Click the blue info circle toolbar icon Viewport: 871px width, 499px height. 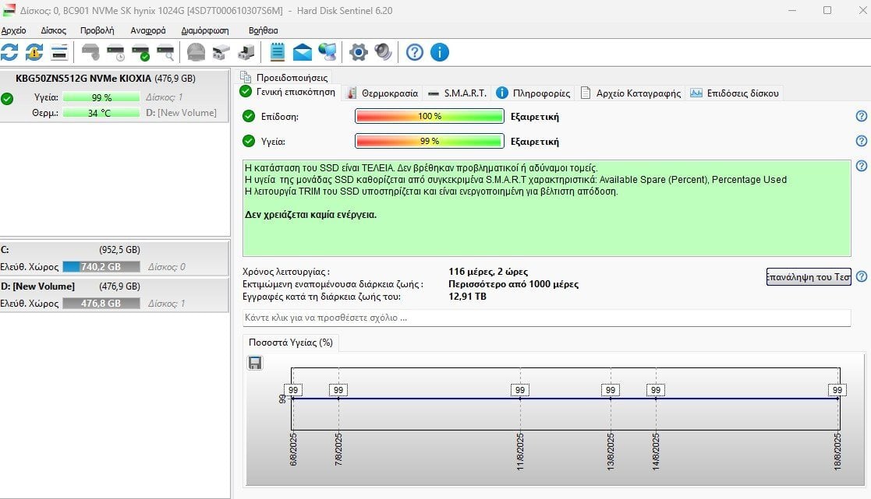tap(439, 52)
